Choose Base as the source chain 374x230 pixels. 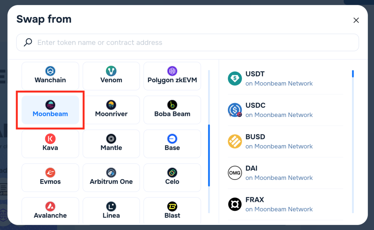pos(172,144)
